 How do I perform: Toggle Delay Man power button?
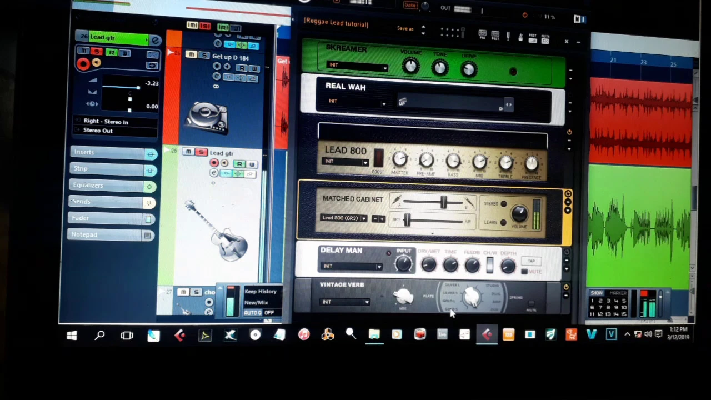coord(567,253)
